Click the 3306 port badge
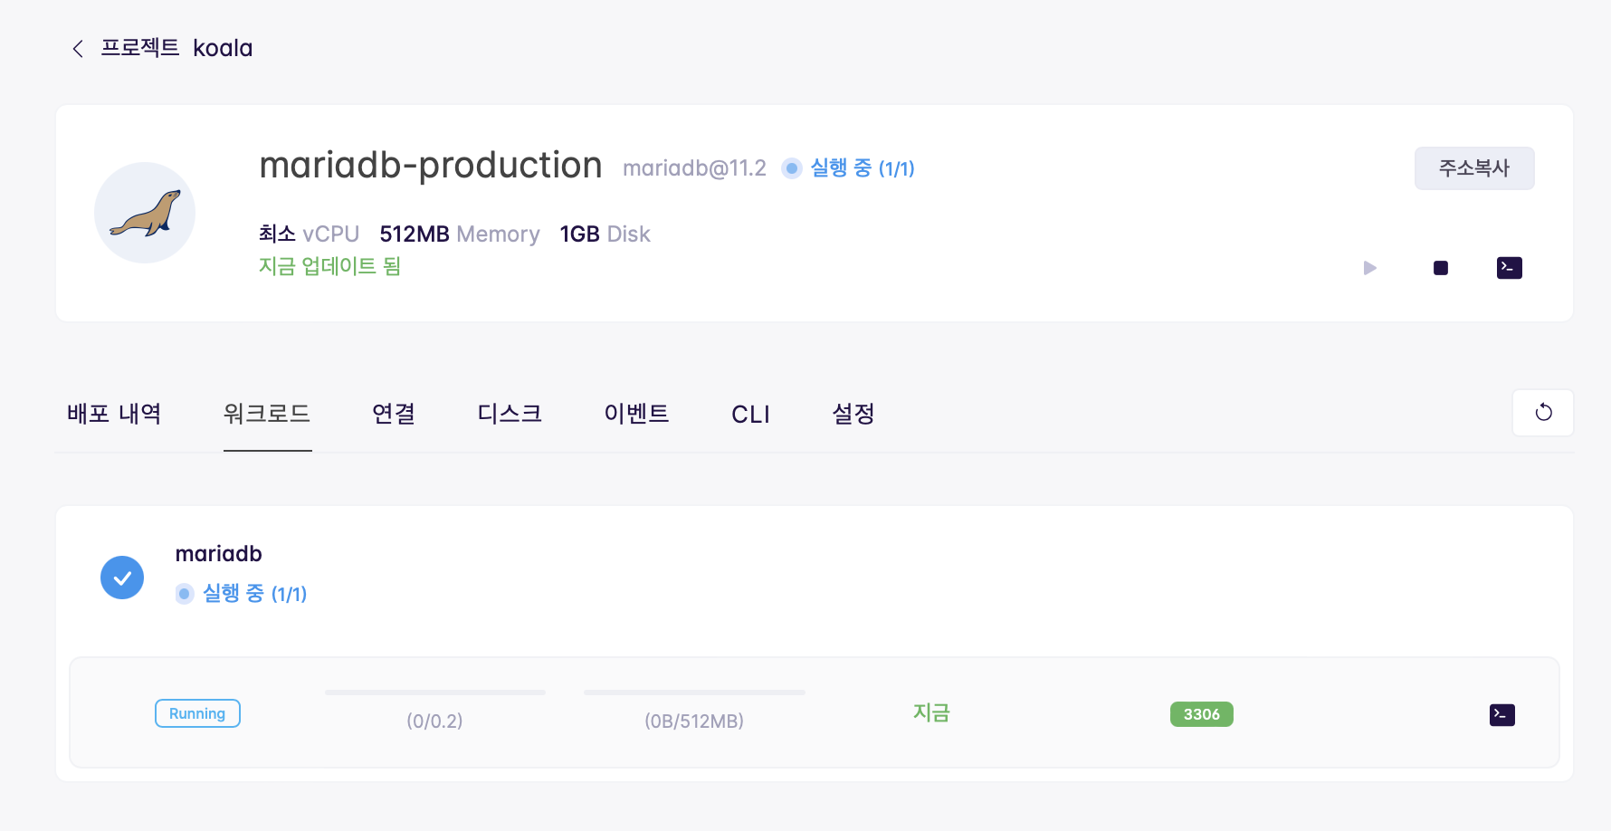 coord(1202,714)
